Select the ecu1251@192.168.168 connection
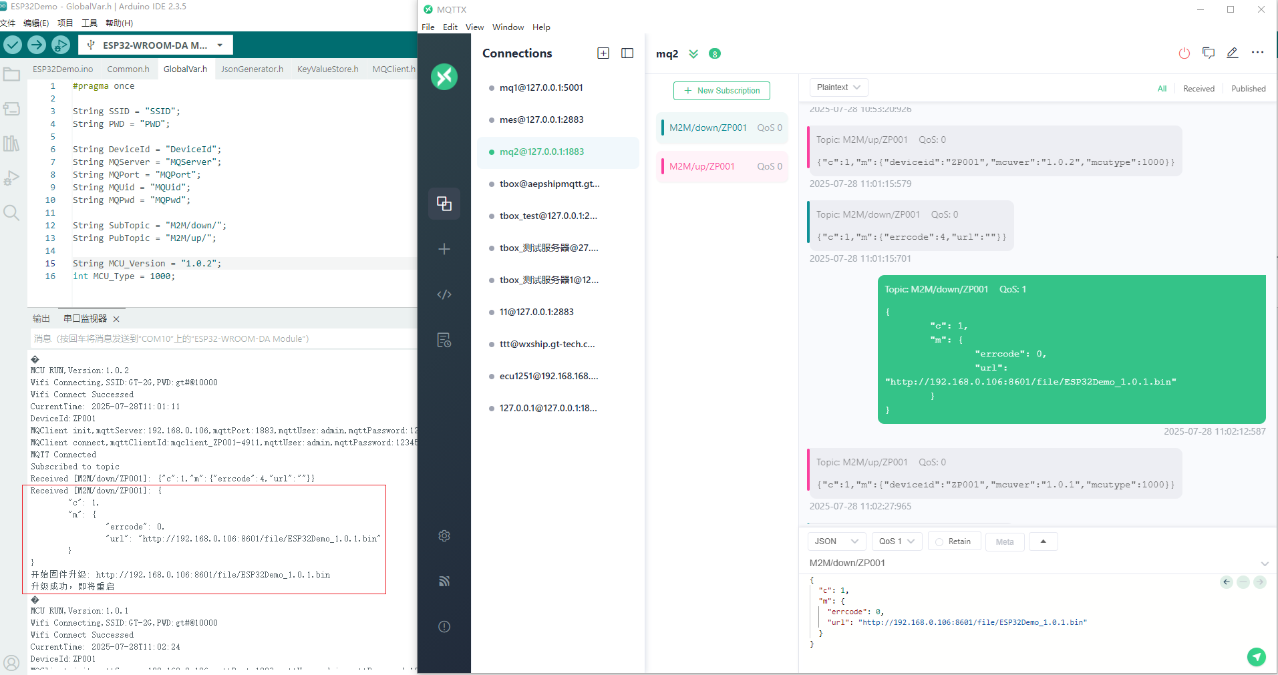Image resolution: width=1278 pixels, height=675 pixels. pos(558,376)
